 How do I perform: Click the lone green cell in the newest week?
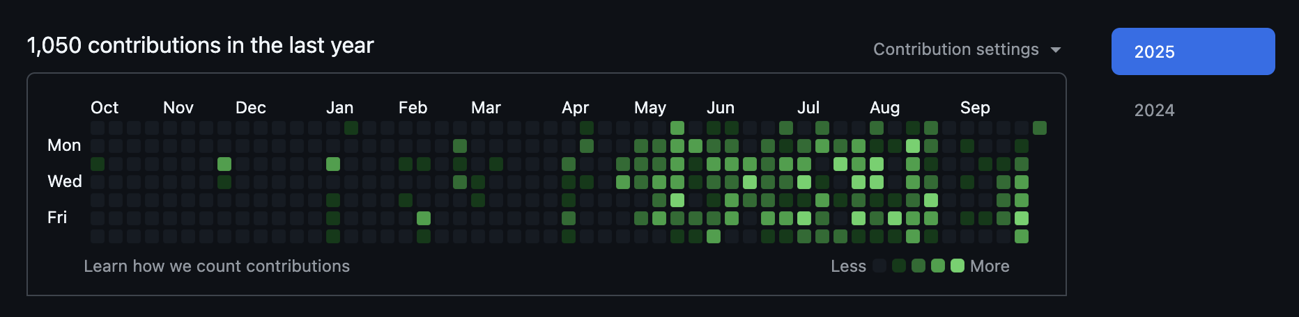[x=1040, y=128]
